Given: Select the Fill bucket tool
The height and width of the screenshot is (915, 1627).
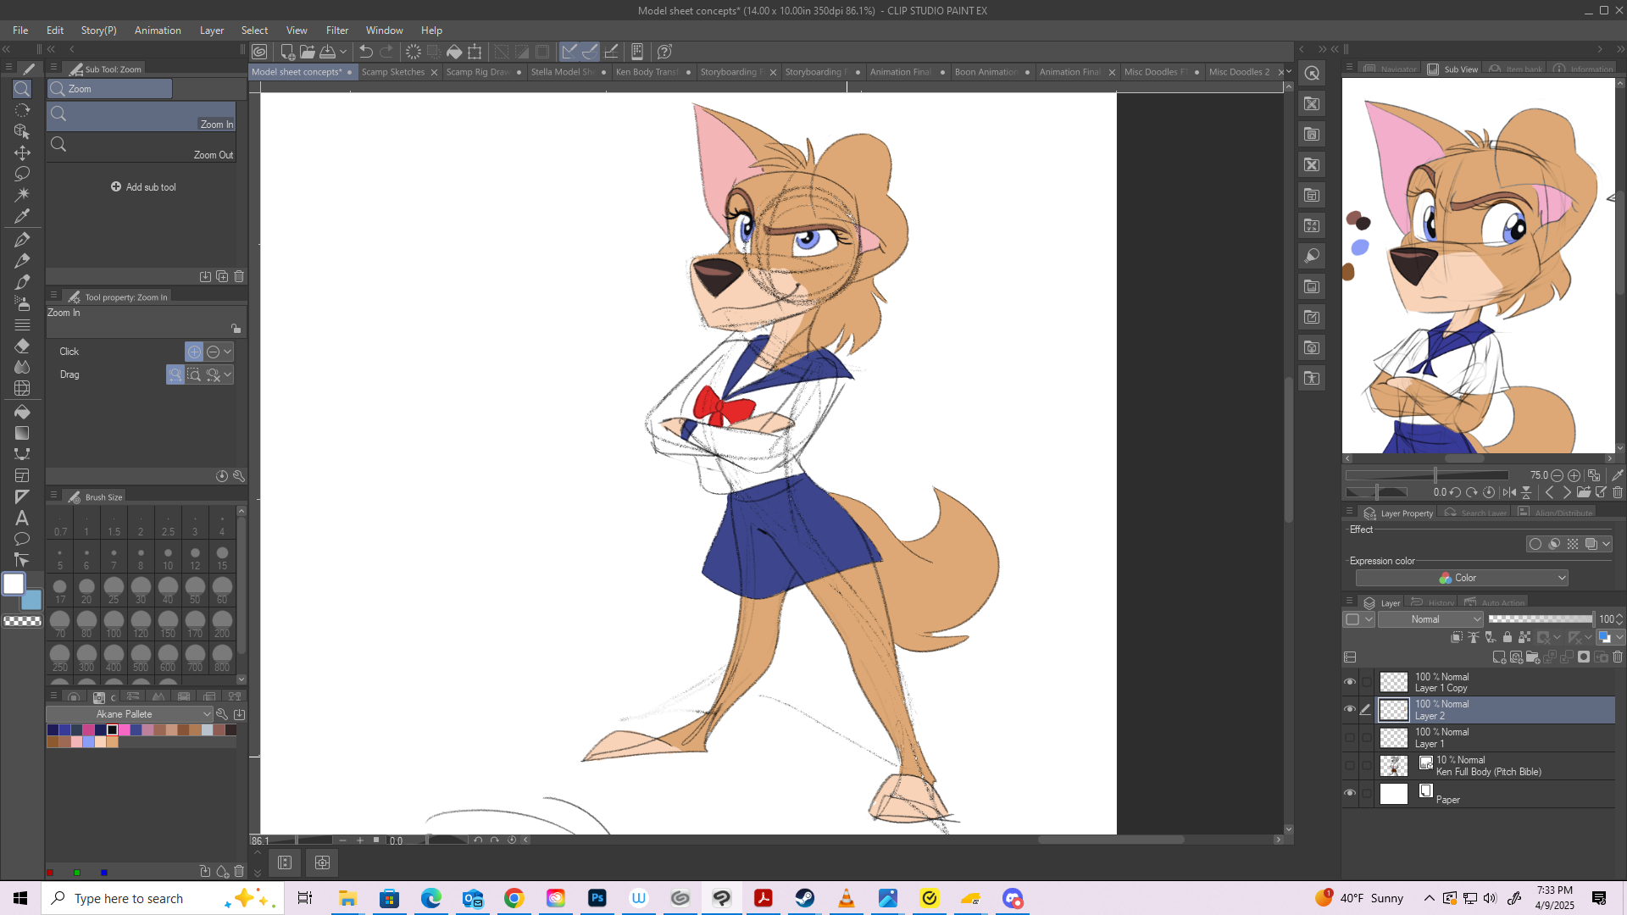Looking at the screenshot, I should [x=22, y=412].
